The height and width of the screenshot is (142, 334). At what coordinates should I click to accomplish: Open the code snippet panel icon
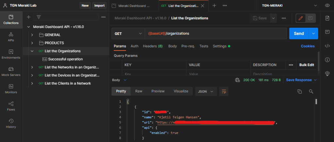[327, 46]
